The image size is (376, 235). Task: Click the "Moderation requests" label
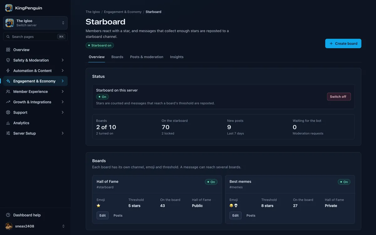tap(308, 133)
